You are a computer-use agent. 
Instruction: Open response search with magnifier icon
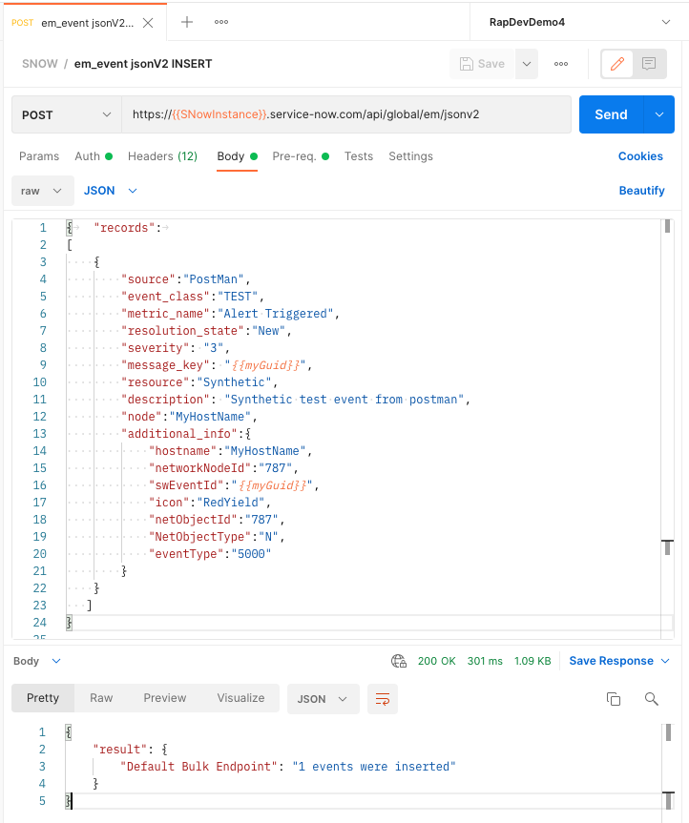[652, 699]
